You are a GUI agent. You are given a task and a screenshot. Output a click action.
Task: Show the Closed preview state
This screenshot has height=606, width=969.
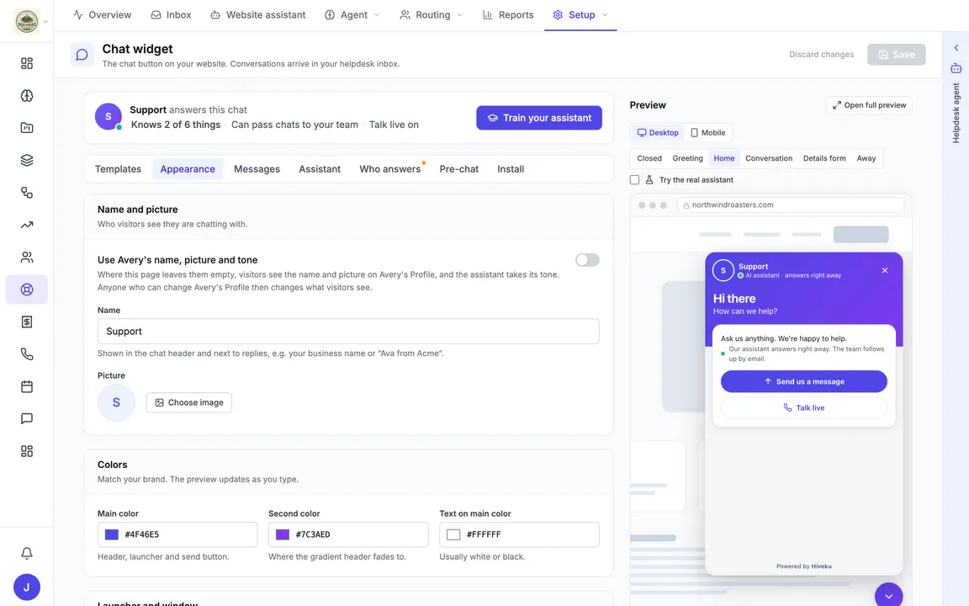click(649, 158)
